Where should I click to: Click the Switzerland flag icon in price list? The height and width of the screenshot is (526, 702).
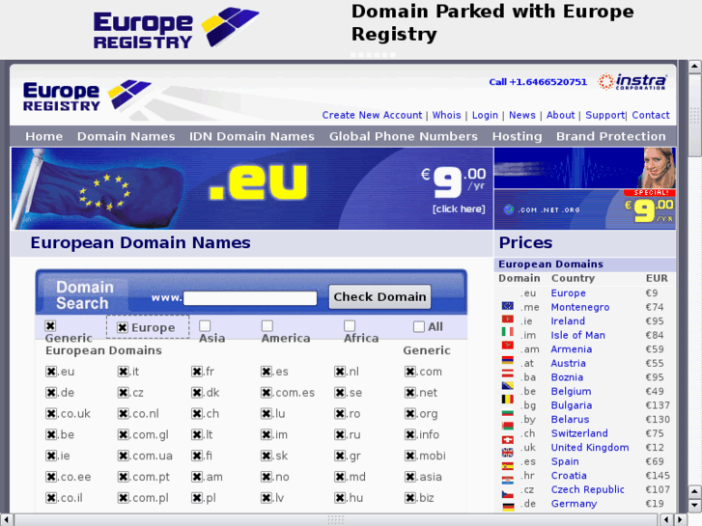(x=507, y=439)
